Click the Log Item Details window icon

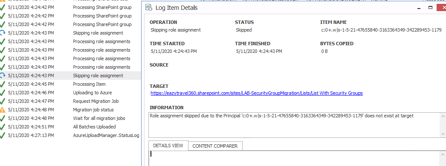(x=148, y=7)
